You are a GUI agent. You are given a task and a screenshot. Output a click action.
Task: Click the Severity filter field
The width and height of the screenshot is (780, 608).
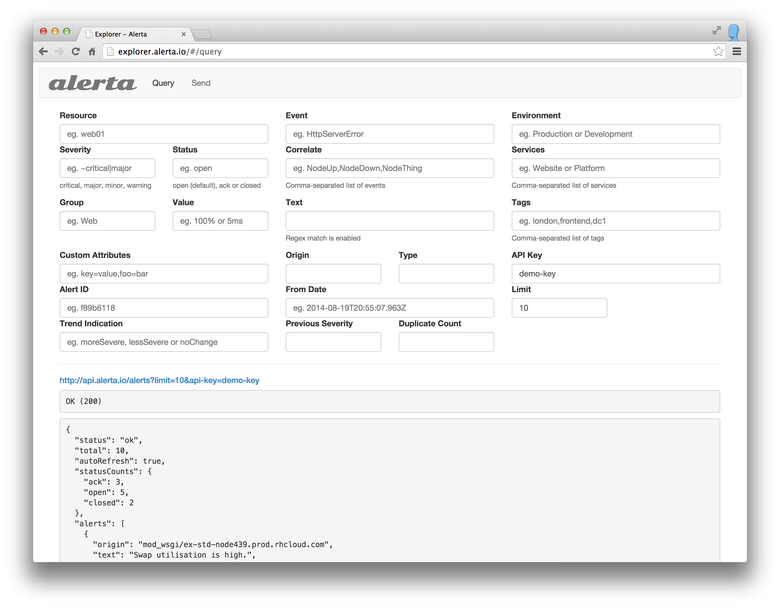point(107,168)
